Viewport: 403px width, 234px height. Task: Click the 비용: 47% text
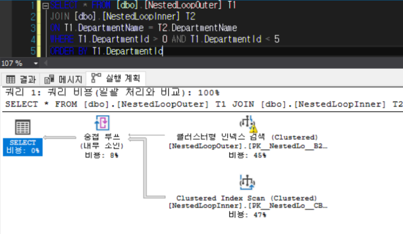(x=247, y=215)
